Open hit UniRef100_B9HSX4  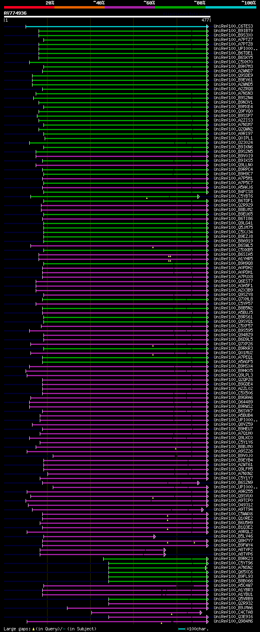point(233,366)
